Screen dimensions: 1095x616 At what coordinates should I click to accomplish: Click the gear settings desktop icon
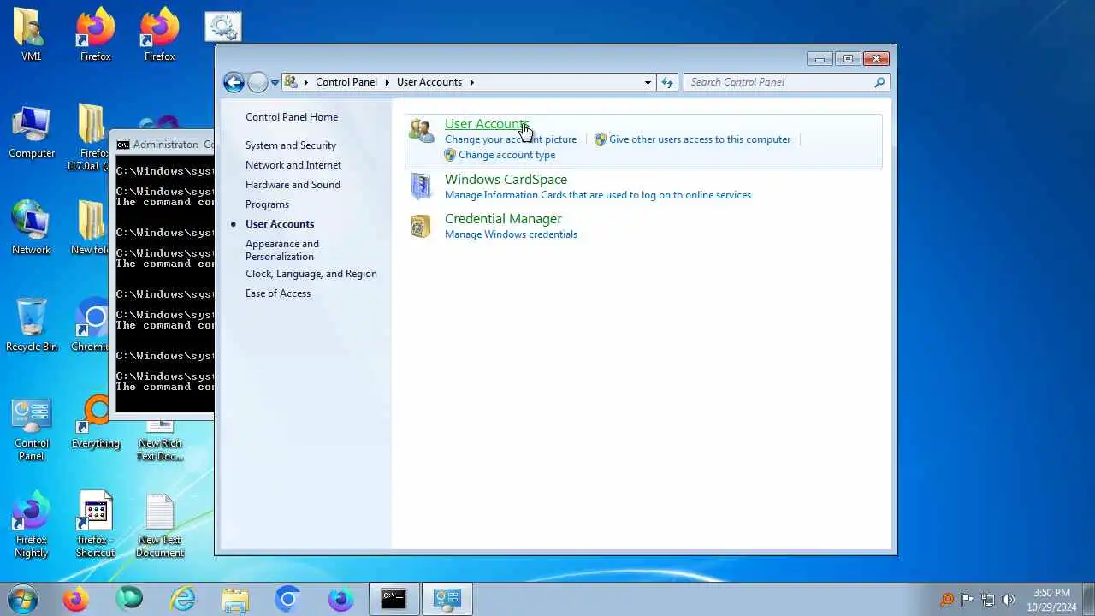tap(223, 27)
